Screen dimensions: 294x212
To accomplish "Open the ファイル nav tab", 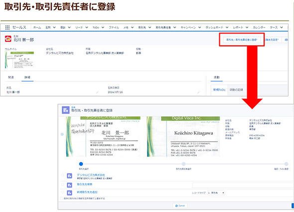I will tap(114, 27).
